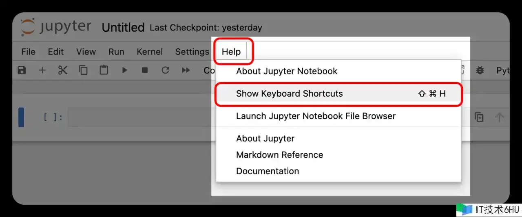Image resolution: width=522 pixels, height=217 pixels.
Task: Interrupt the kernel with the stop icon
Action: click(145, 70)
